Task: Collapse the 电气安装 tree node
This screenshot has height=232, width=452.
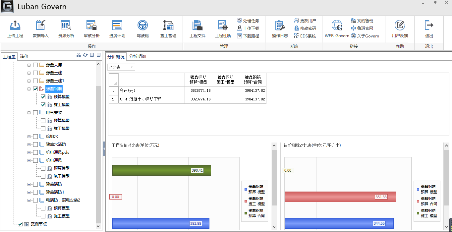Action: (x=29, y=113)
